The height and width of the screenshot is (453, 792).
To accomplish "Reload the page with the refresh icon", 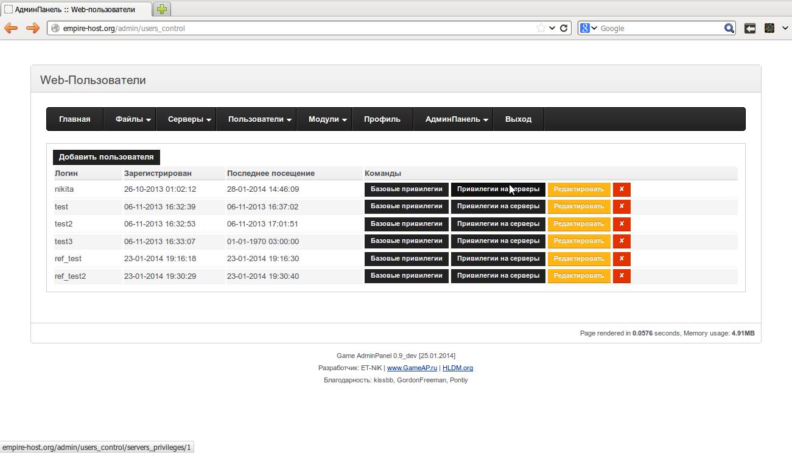I will (564, 28).
